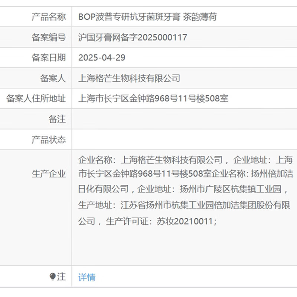Click registrant value 上海格芒生物科技有限公司
Image resolution: width=297 pixels, height=297 pixels.
tap(129, 78)
